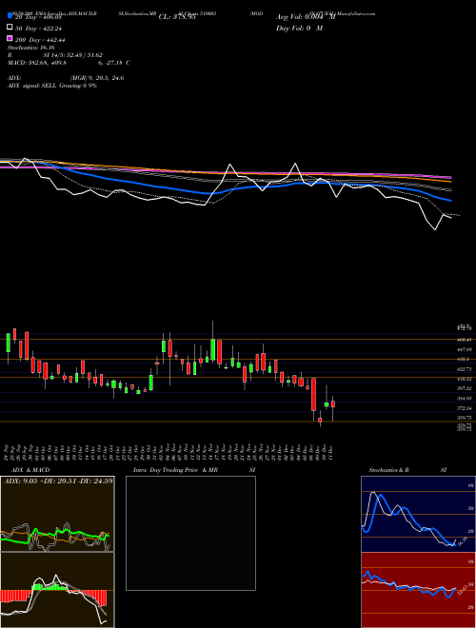Click the magenta 200 Day legend swatch
Screen dimensions: 476x628
10,38
